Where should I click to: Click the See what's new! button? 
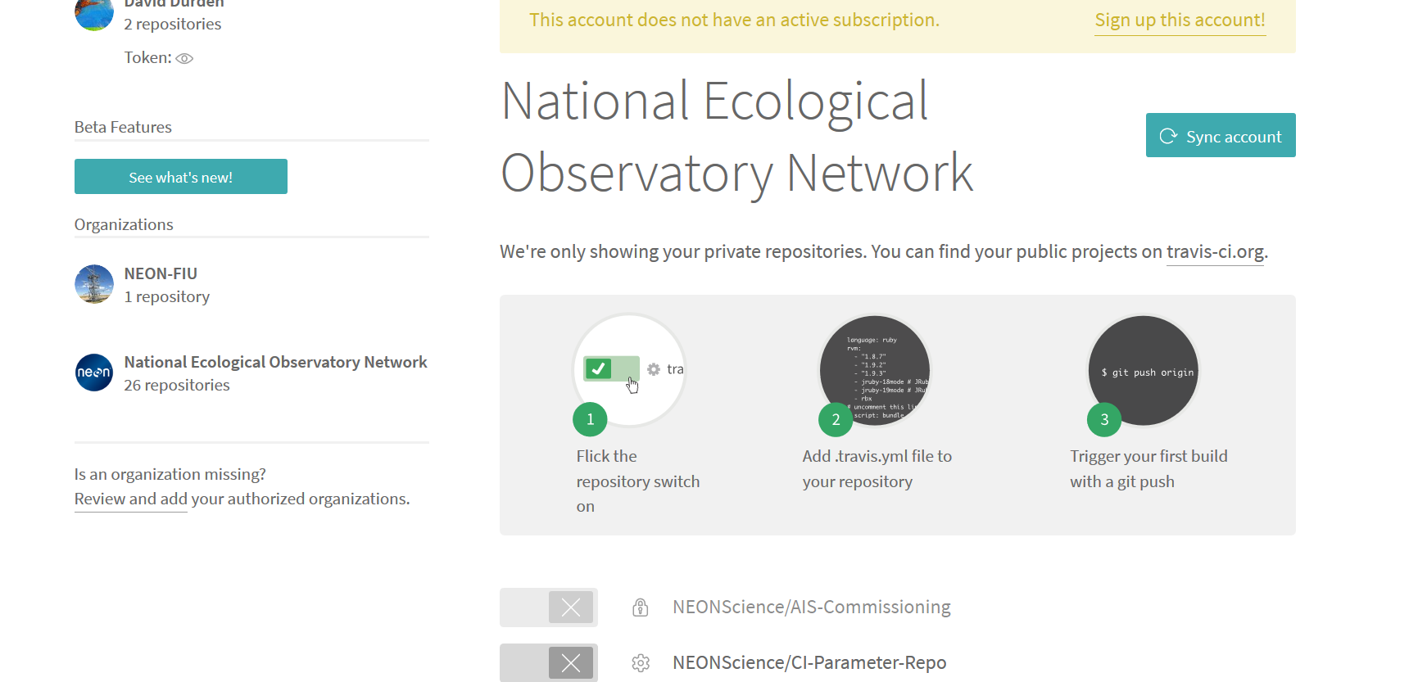[181, 177]
